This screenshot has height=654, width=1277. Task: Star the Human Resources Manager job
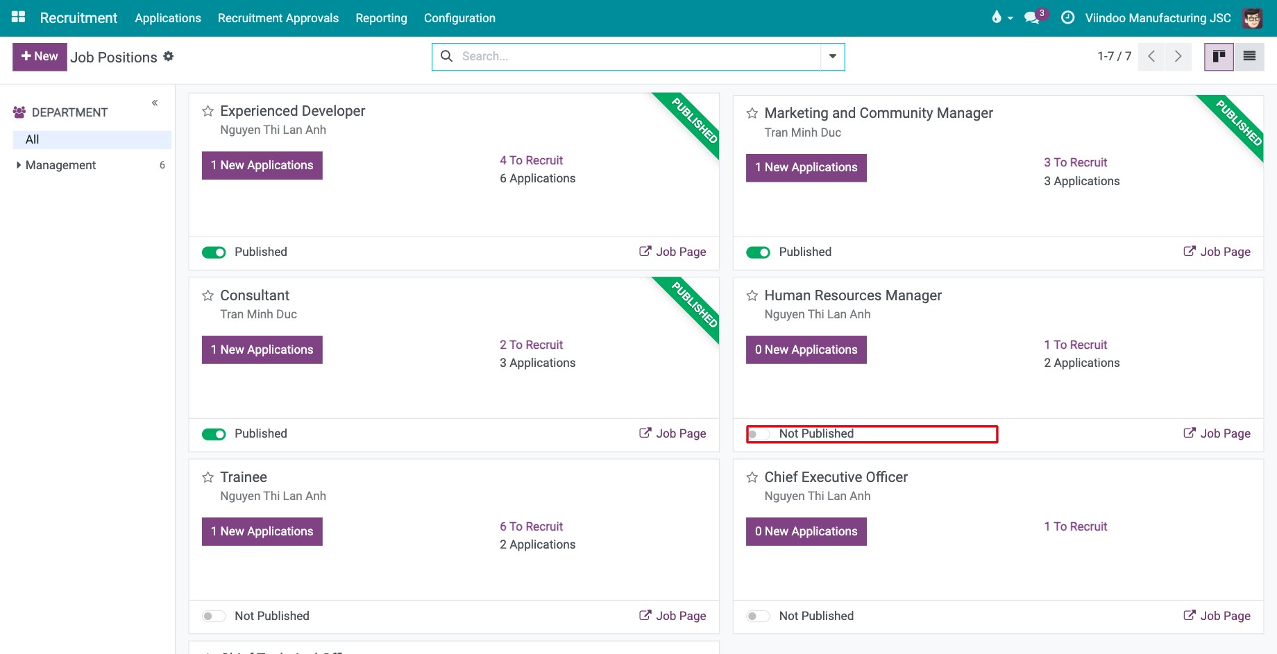(752, 295)
